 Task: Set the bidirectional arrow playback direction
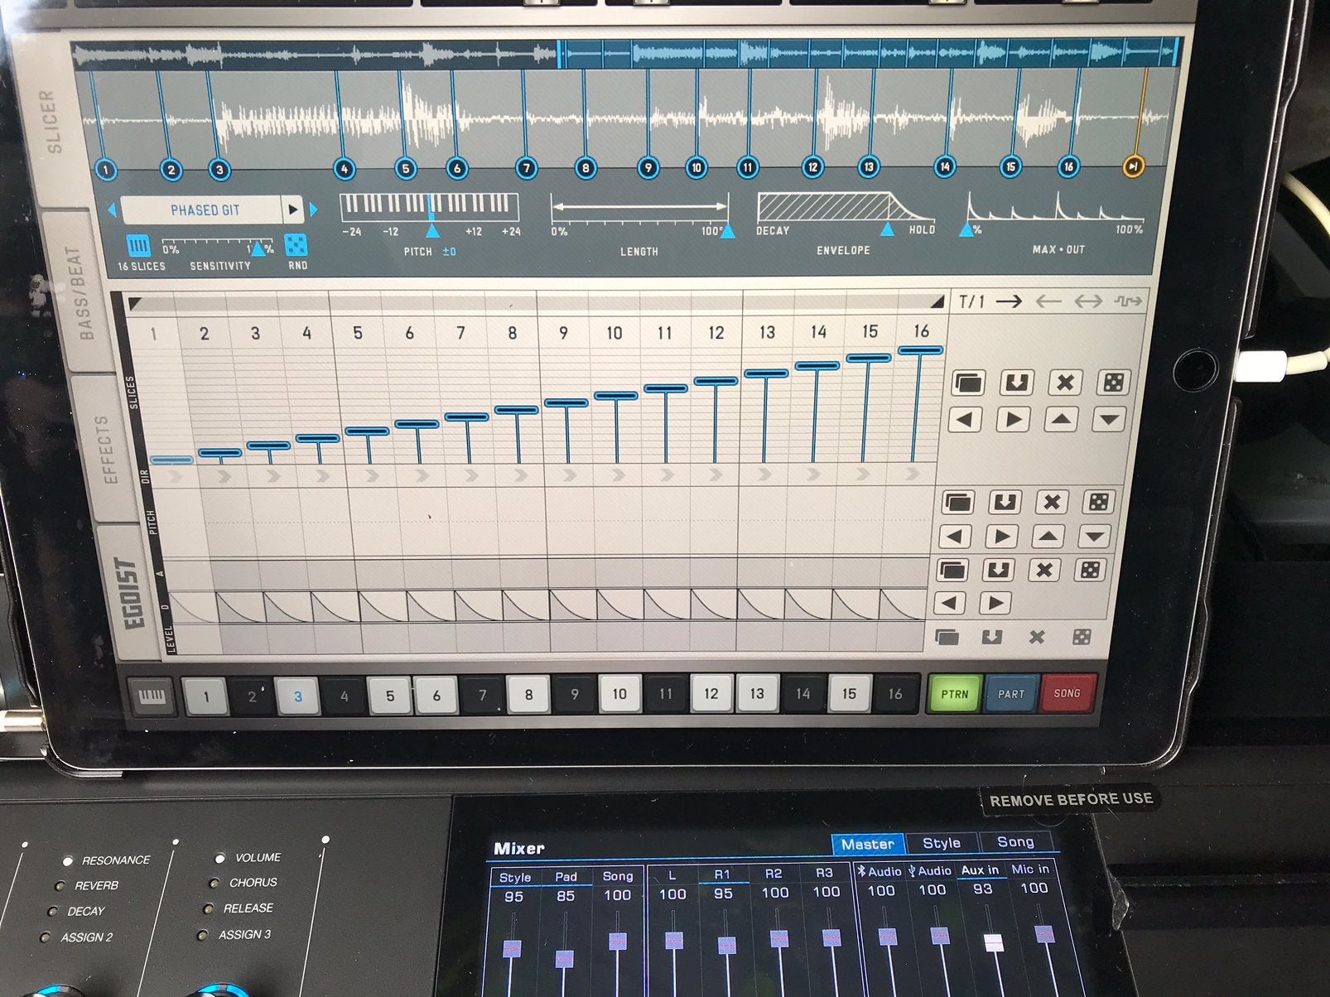click(x=1087, y=301)
